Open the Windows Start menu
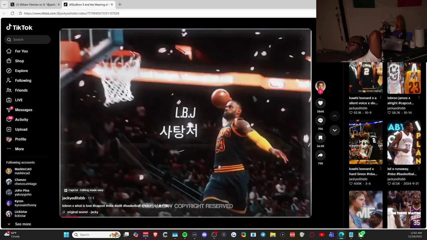 (66, 235)
